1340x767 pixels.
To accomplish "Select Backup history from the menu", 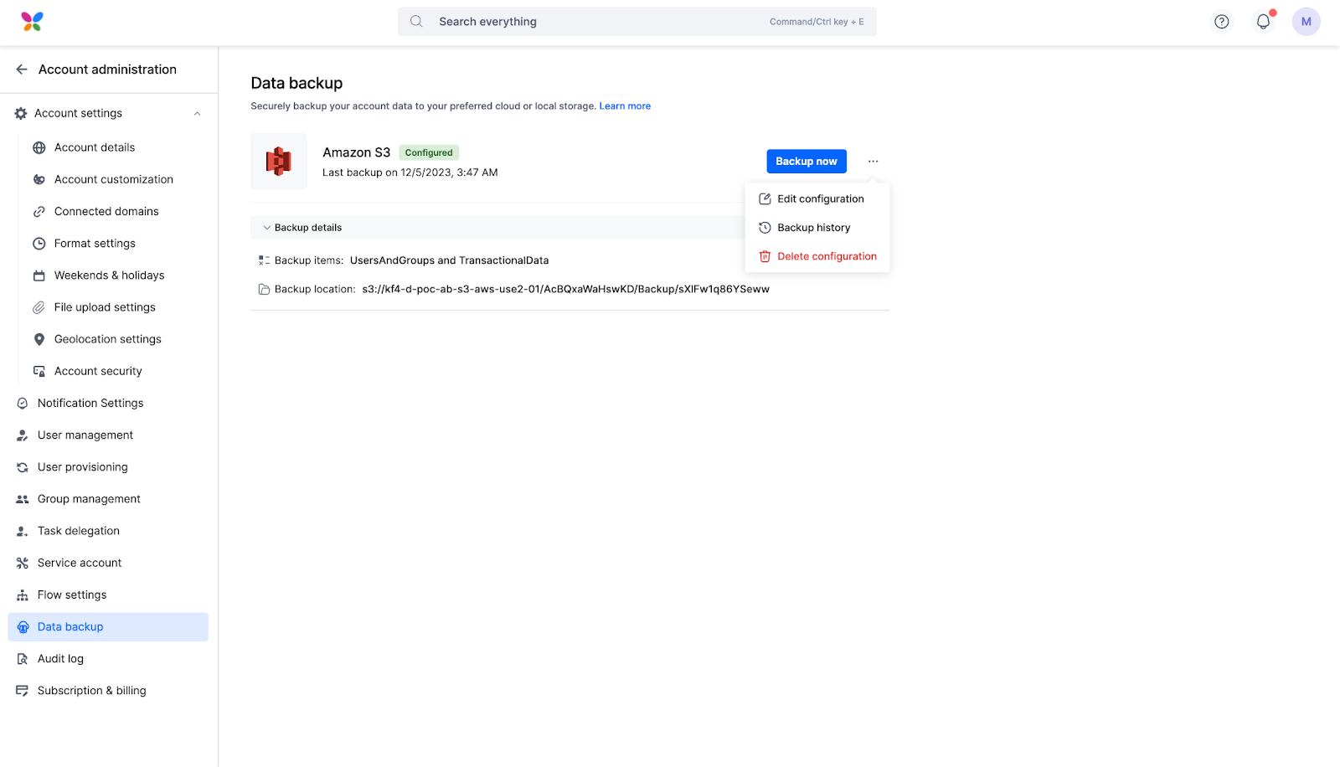I will click(x=817, y=228).
